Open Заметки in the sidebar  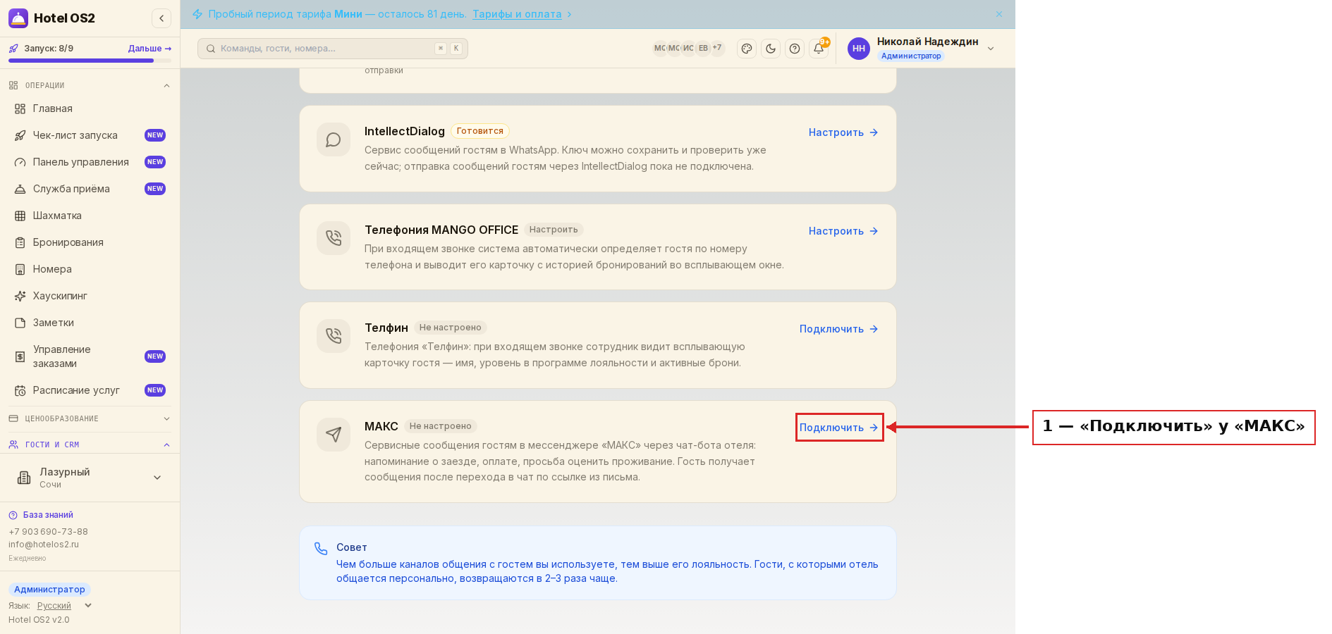click(90, 323)
